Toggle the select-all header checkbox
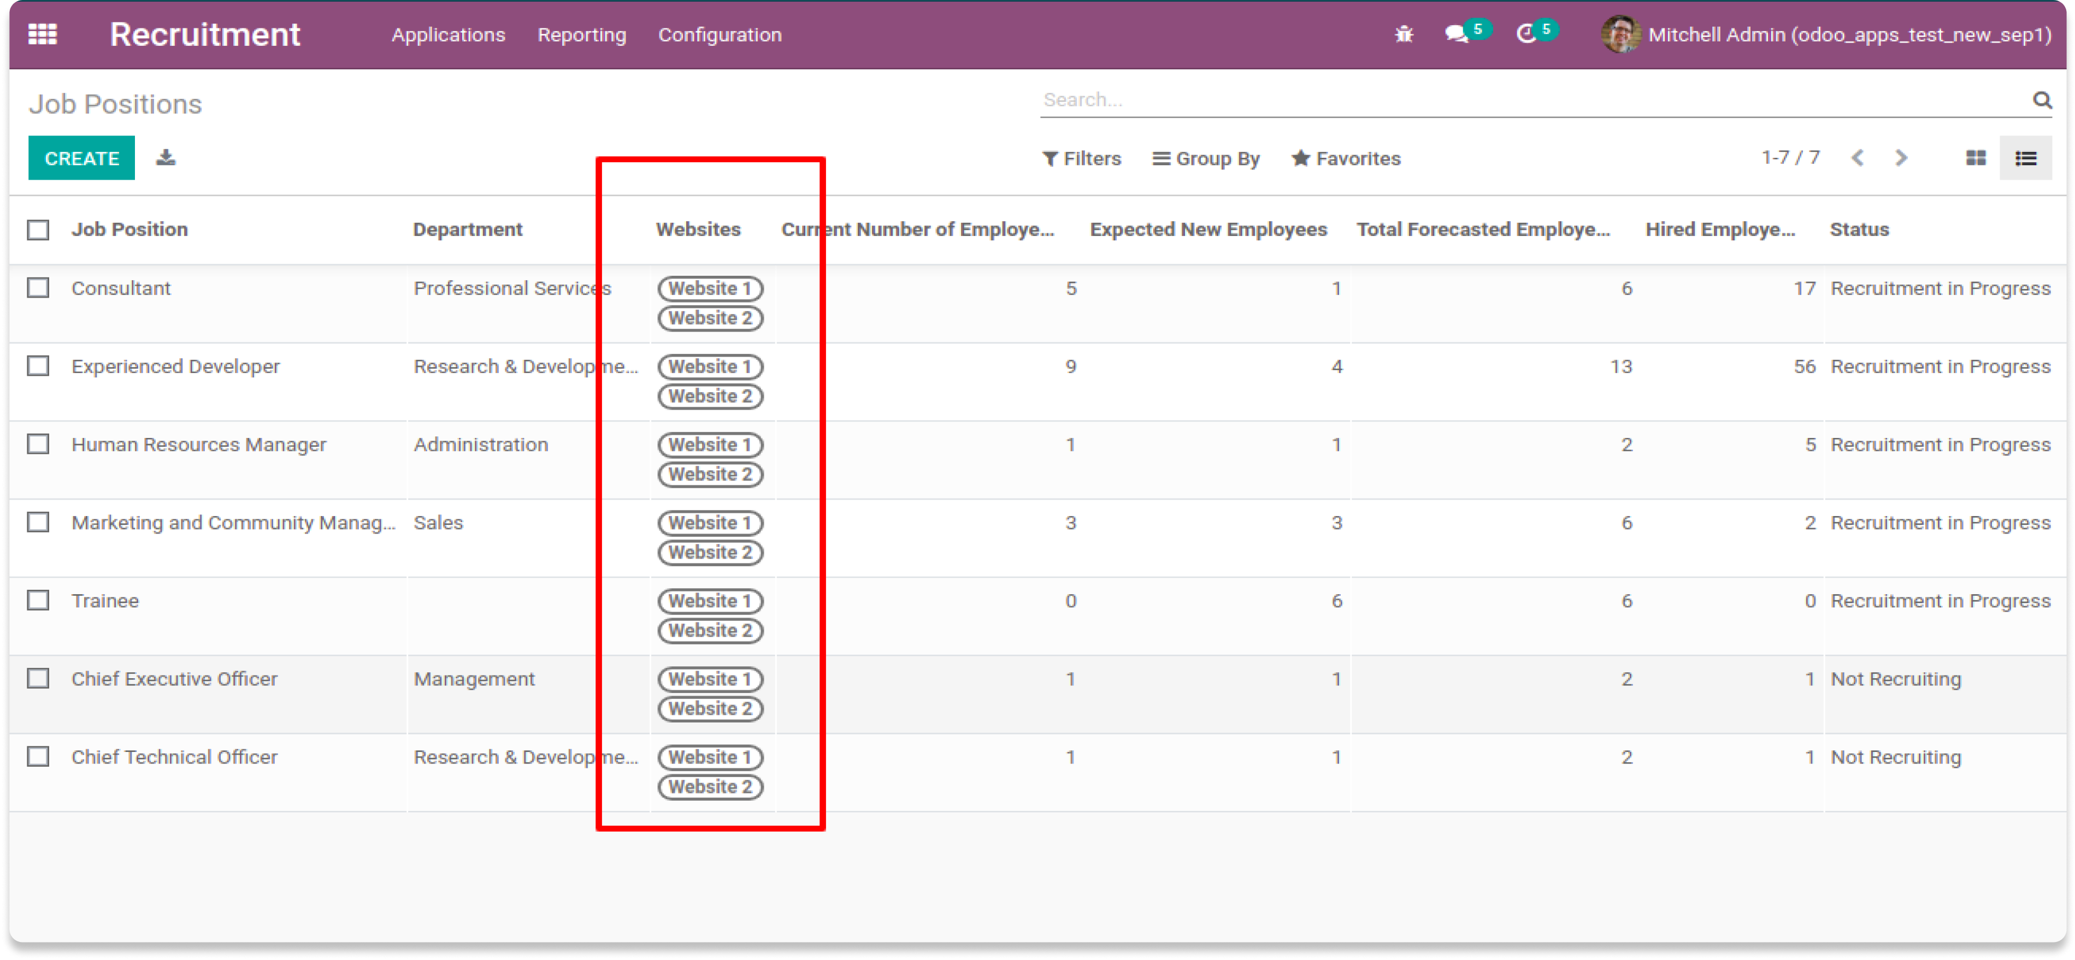Viewport: 2075px width, 960px height. [x=38, y=229]
